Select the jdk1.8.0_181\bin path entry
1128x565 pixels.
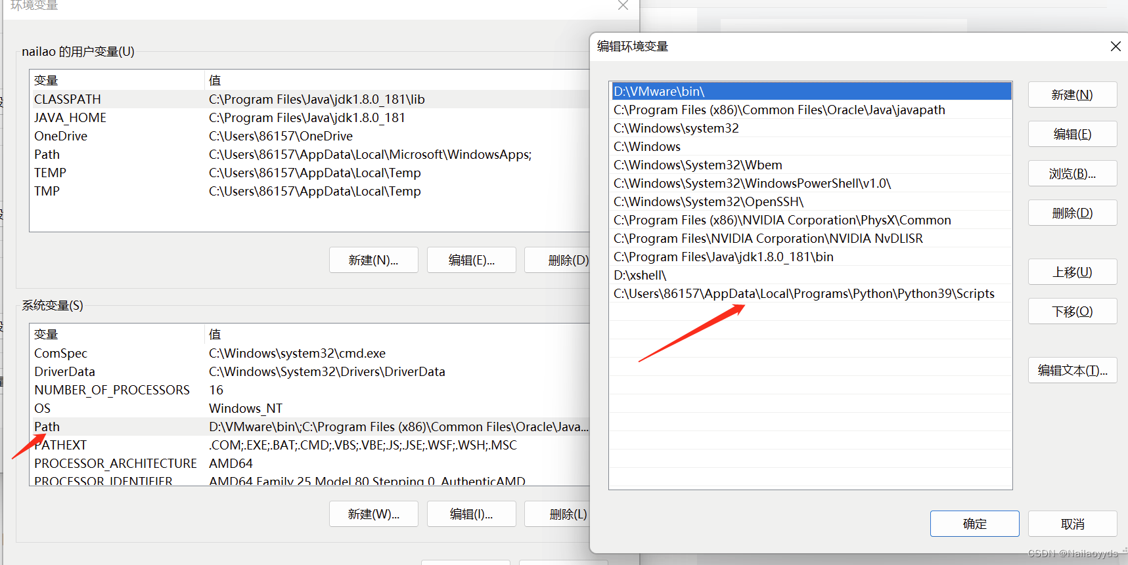coord(811,257)
